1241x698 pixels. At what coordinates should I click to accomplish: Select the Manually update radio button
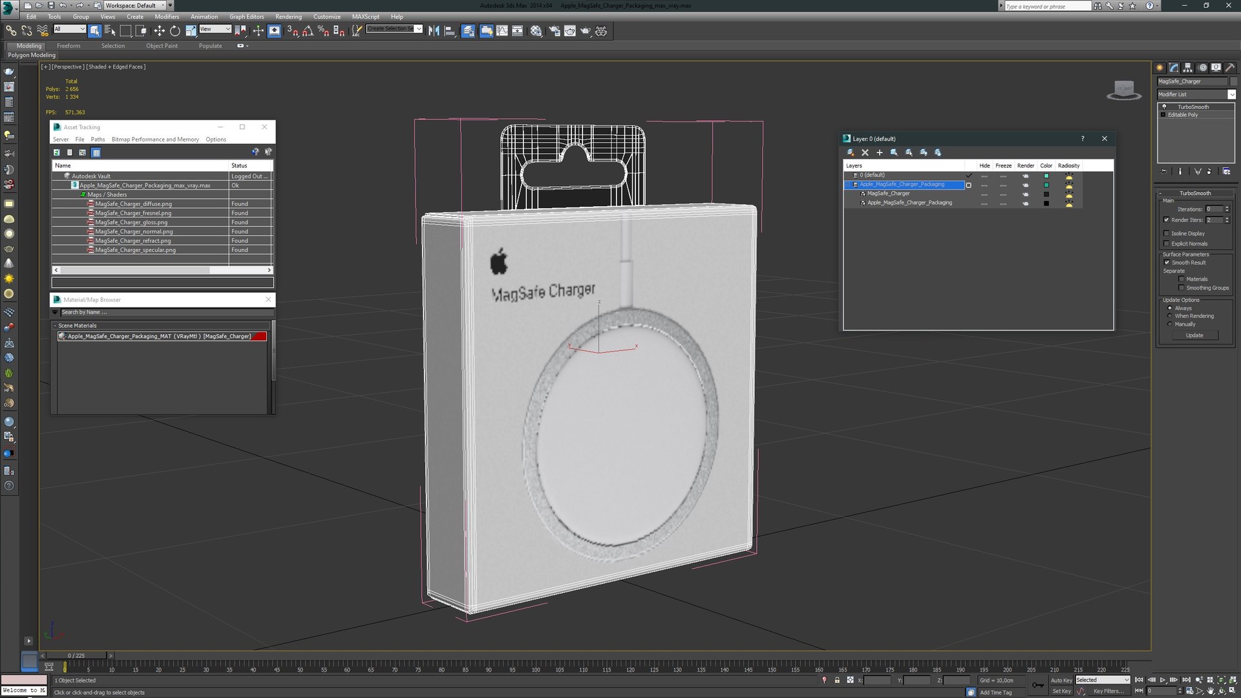point(1170,324)
